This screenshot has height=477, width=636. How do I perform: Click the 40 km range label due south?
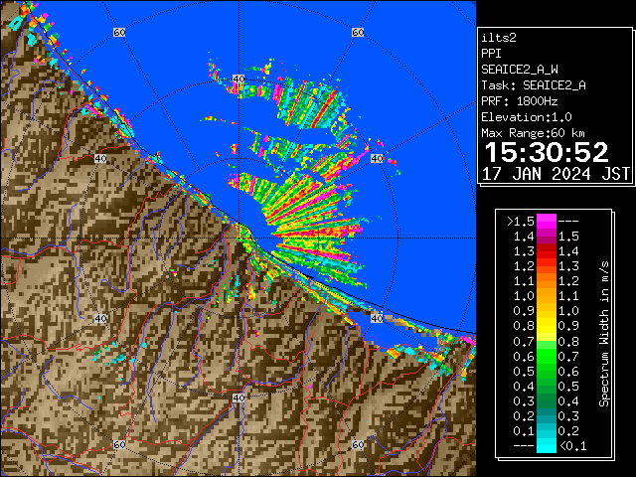pos(238,397)
